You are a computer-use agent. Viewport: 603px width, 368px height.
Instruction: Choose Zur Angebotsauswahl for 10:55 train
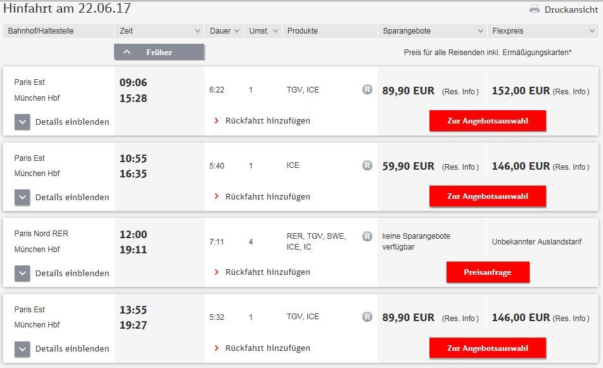click(487, 196)
